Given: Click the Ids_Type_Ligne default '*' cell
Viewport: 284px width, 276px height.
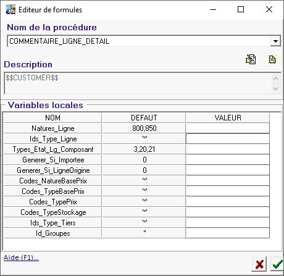Looking at the screenshot, I should coord(144,139).
